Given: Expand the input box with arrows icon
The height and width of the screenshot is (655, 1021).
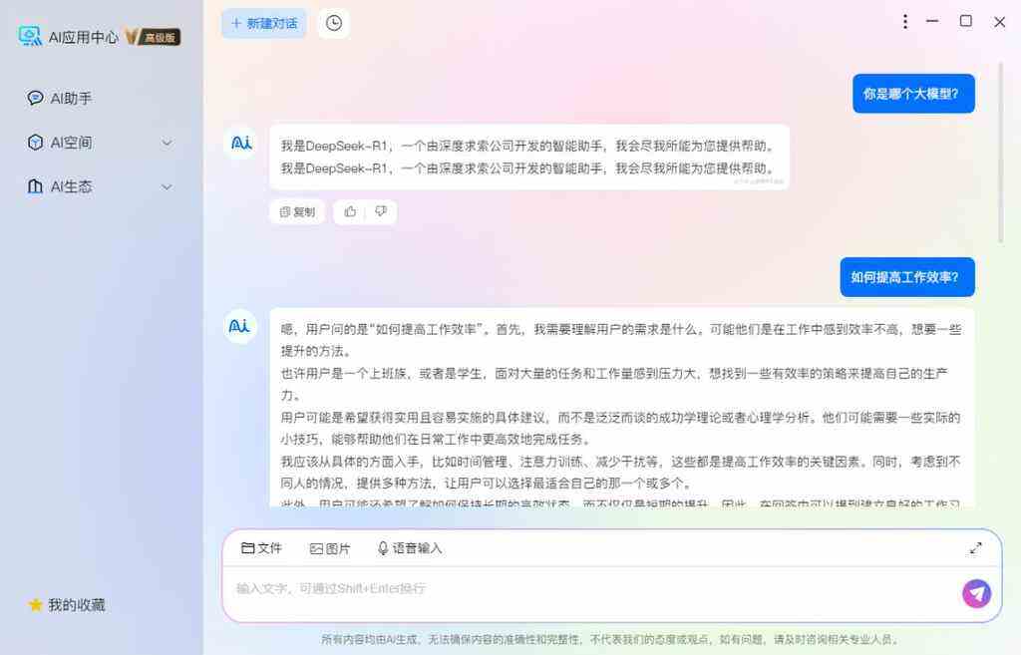Looking at the screenshot, I should click(975, 548).
